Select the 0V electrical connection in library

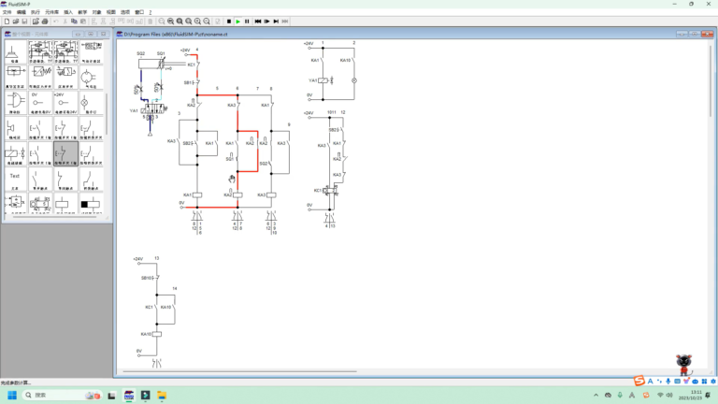[x=41, y=103]
